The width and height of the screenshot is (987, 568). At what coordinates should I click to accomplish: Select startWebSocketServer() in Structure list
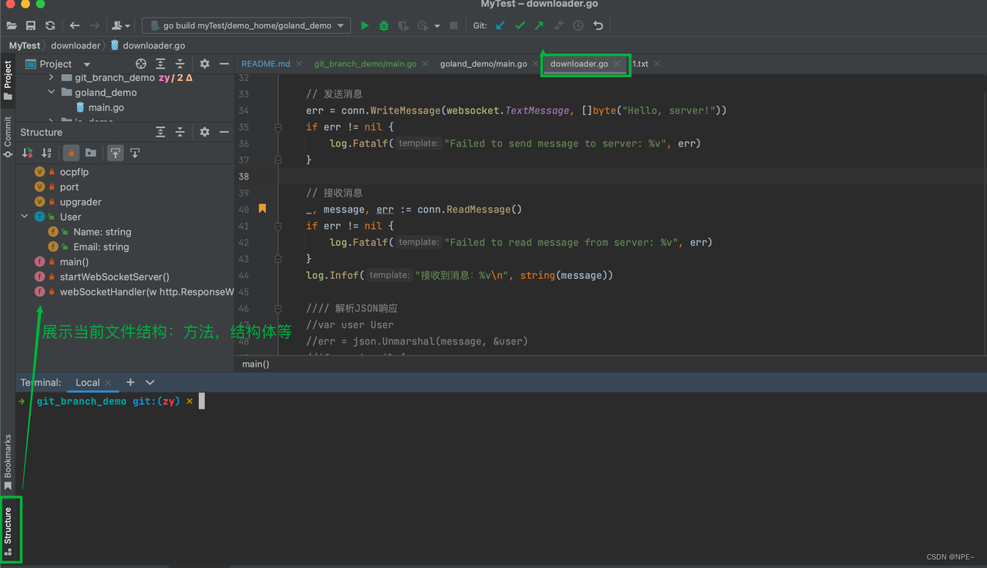[x=114, y=277]
